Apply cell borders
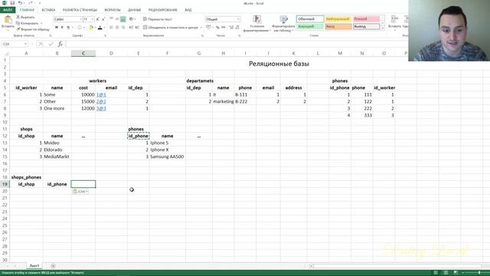This screenshot has height=276, width=490. pos(80,28)
